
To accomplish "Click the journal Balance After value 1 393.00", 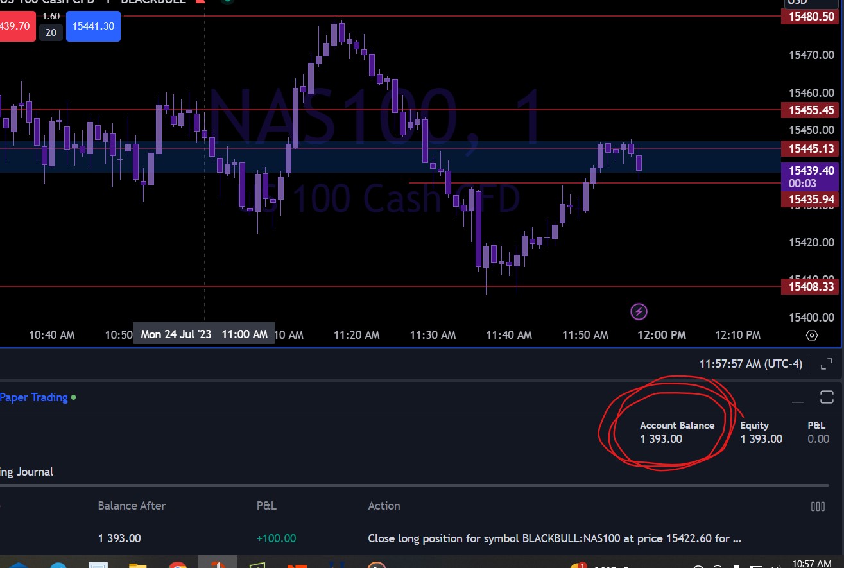I will point(119,538).
